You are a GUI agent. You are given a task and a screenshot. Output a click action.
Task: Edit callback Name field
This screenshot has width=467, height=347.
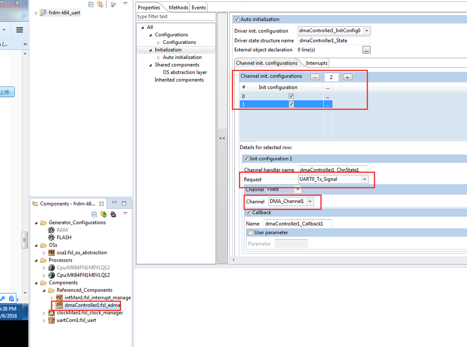[297, 224]
